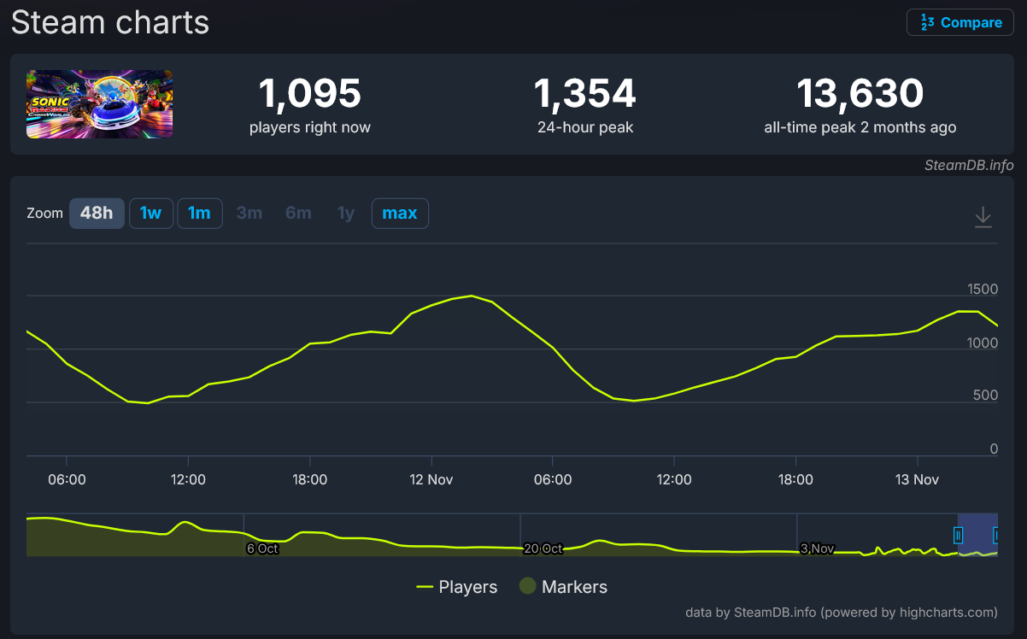The image size is (1027, 639).
Task: Click the 1,354 24-hour peak value
Action: coord(585,93)
